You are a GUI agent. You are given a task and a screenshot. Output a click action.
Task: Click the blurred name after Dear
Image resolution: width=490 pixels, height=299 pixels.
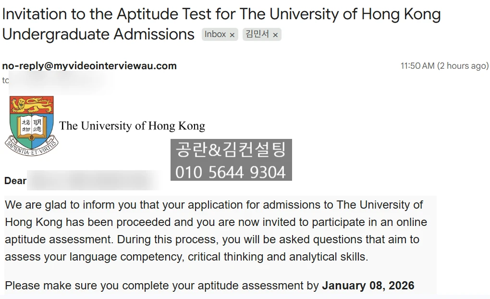tap(94, 181)
